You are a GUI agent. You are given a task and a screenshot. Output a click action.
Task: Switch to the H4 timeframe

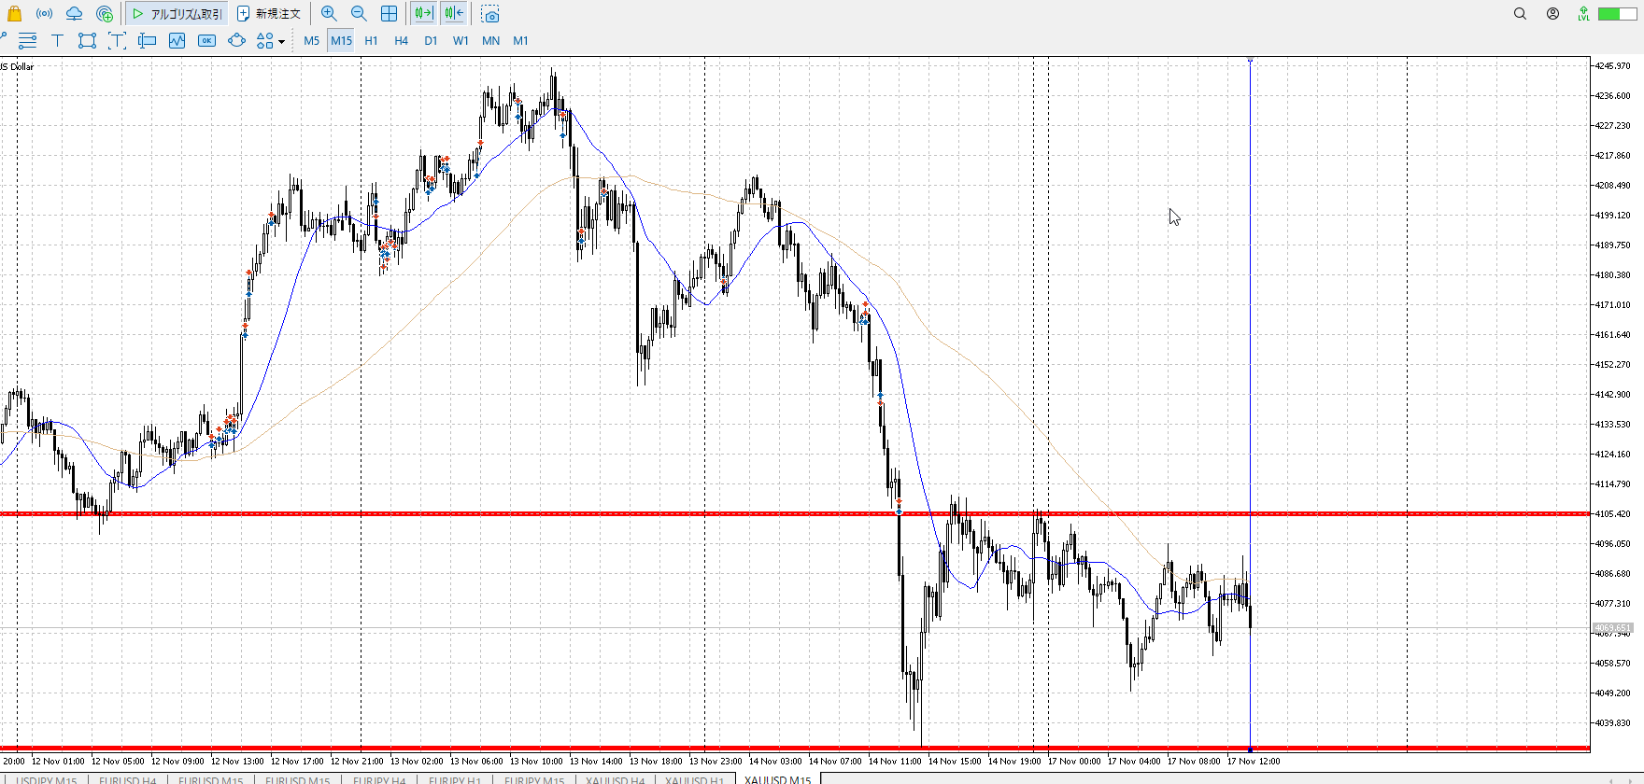coord(401,40)
